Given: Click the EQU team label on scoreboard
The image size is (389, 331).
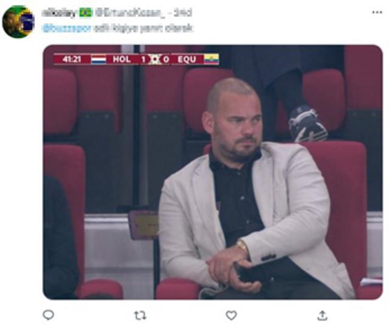Looking at the screenshot, I should pos(187,60).
